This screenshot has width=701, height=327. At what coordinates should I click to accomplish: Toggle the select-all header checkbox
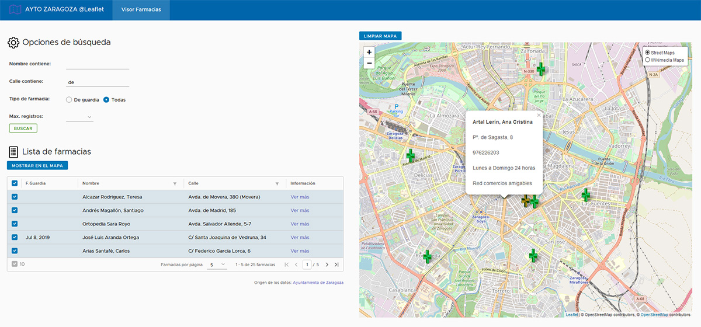coord(15,183)
